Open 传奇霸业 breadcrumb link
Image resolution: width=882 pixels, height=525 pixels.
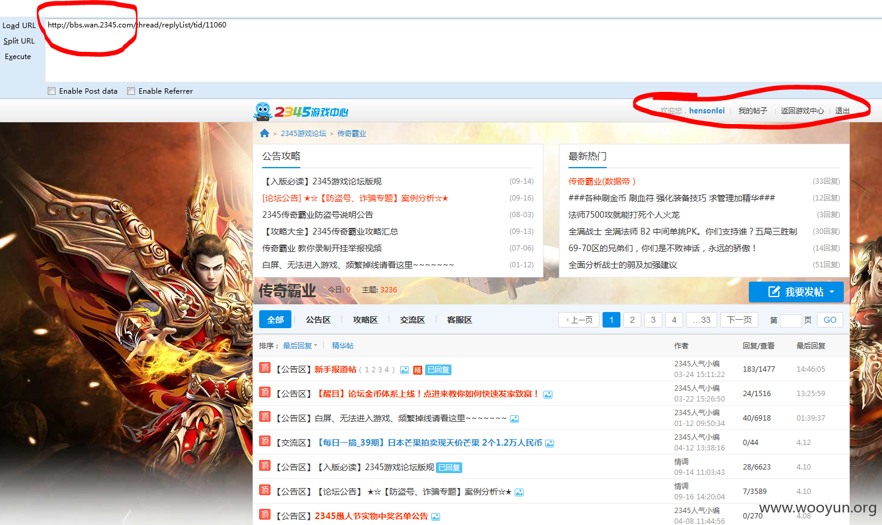click(x=352, y=134)
